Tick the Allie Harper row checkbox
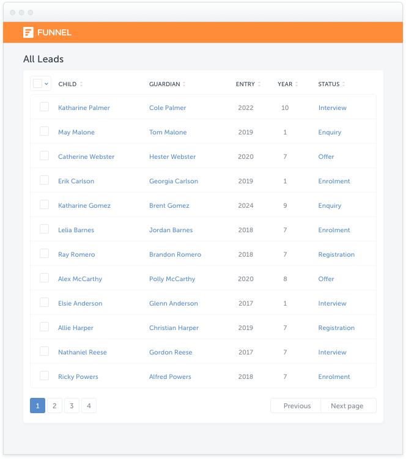 pyautogui.click(x=44, y=327)
